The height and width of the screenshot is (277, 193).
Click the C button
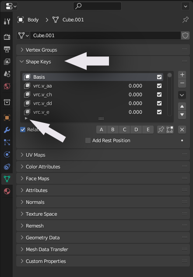point(125,130)
